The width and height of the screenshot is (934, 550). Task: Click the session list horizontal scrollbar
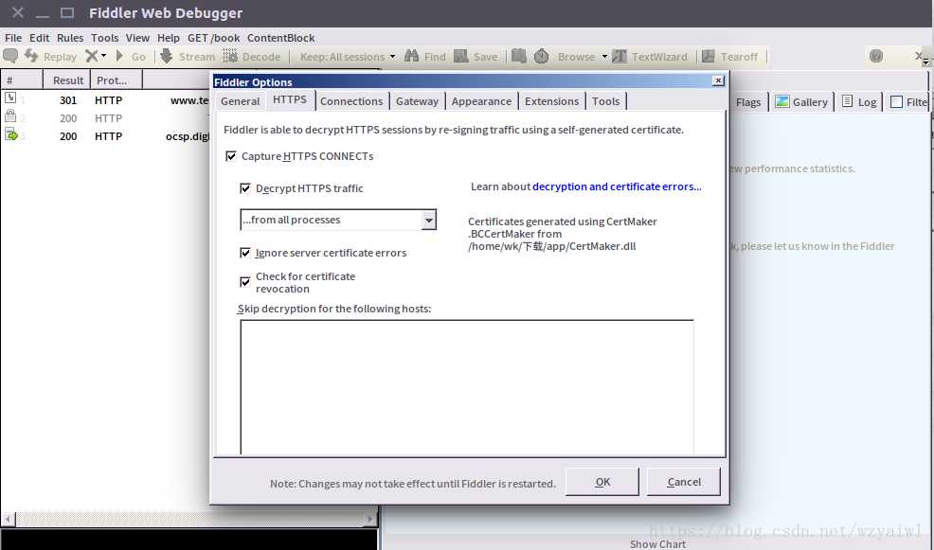pyautogui.click(x=189, y=519)
